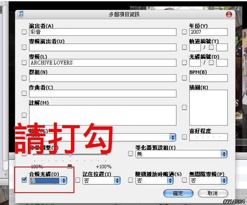Click the Artist field containing 彩音
Image resolution: width=247 pixels, height=205 pixels.
(103, 32)
